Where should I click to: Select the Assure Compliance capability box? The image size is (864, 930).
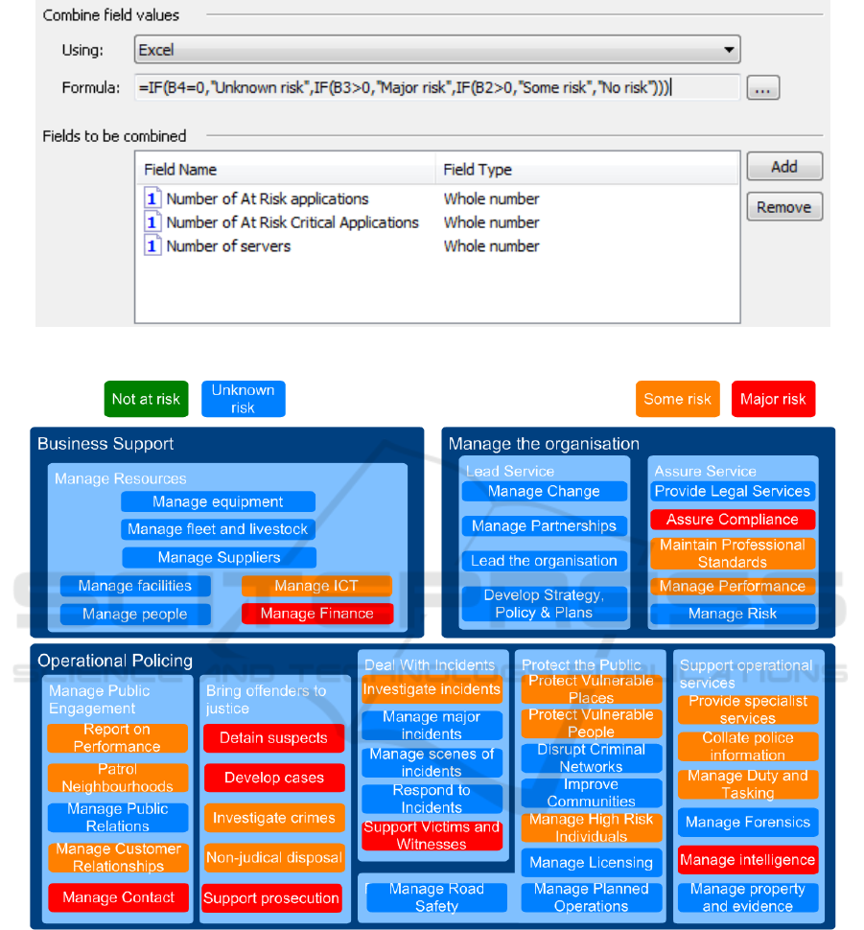tap(733, 520)
